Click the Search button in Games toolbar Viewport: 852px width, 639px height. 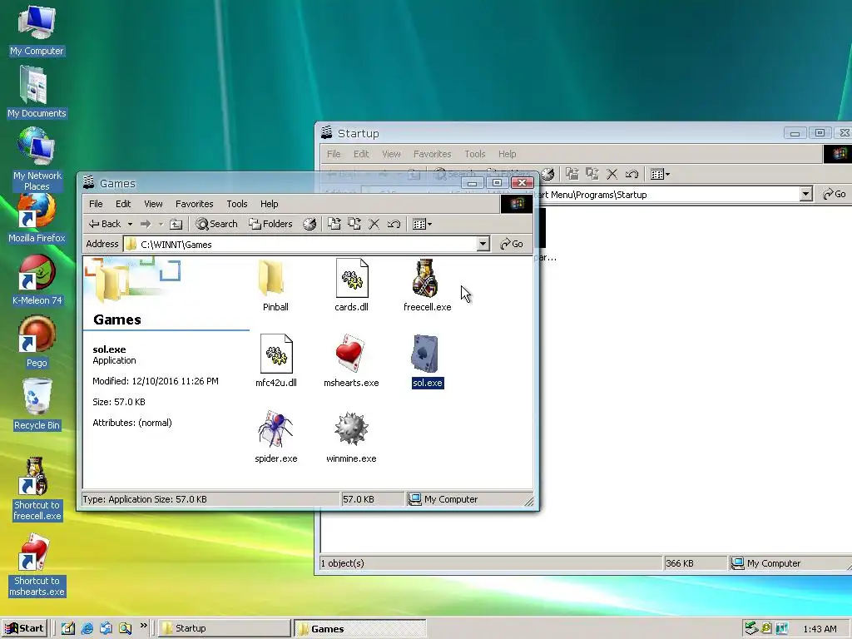(217, 224)
